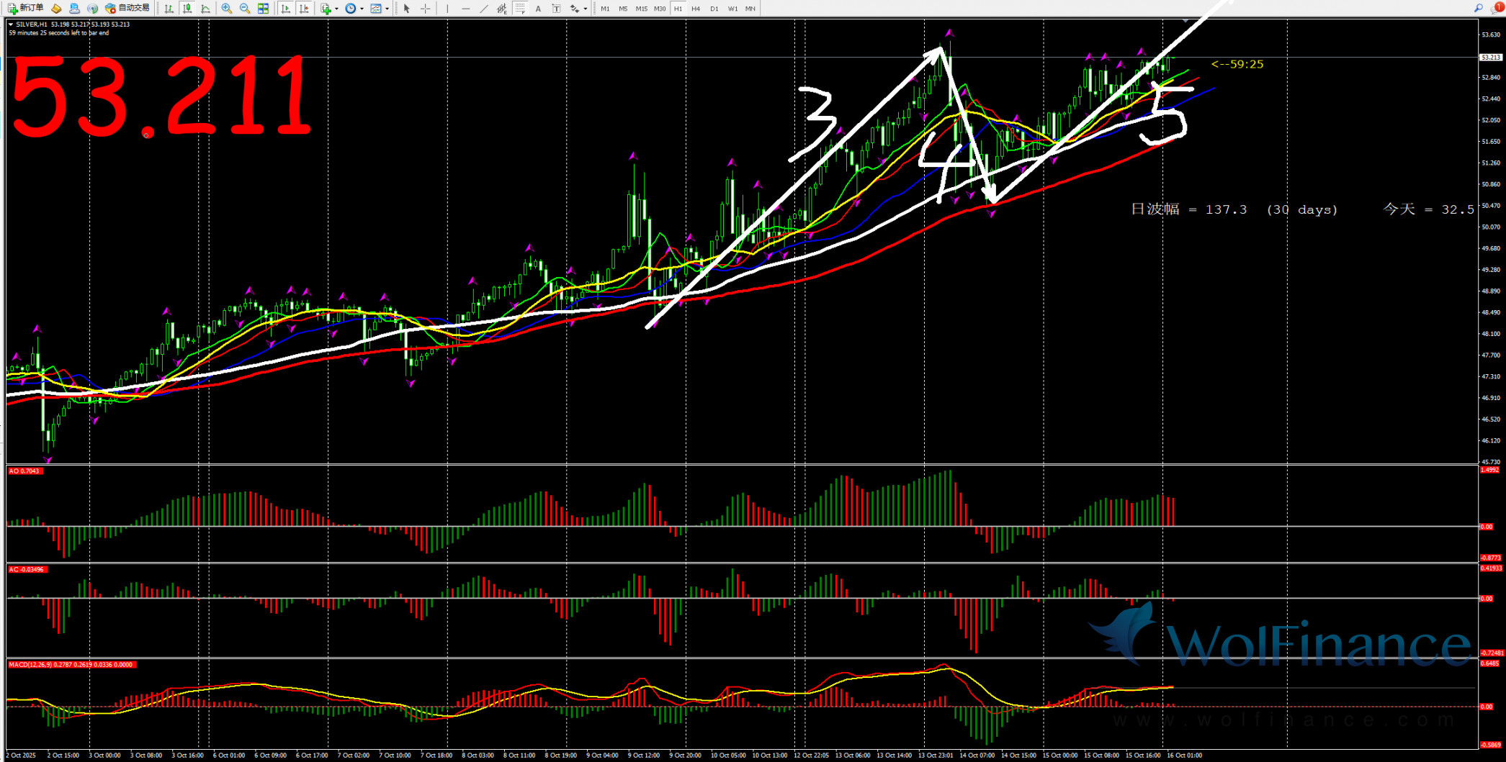Select the M15 timeframe button
This screenshot has height=762, width=1506.
(x=641, y=9)
